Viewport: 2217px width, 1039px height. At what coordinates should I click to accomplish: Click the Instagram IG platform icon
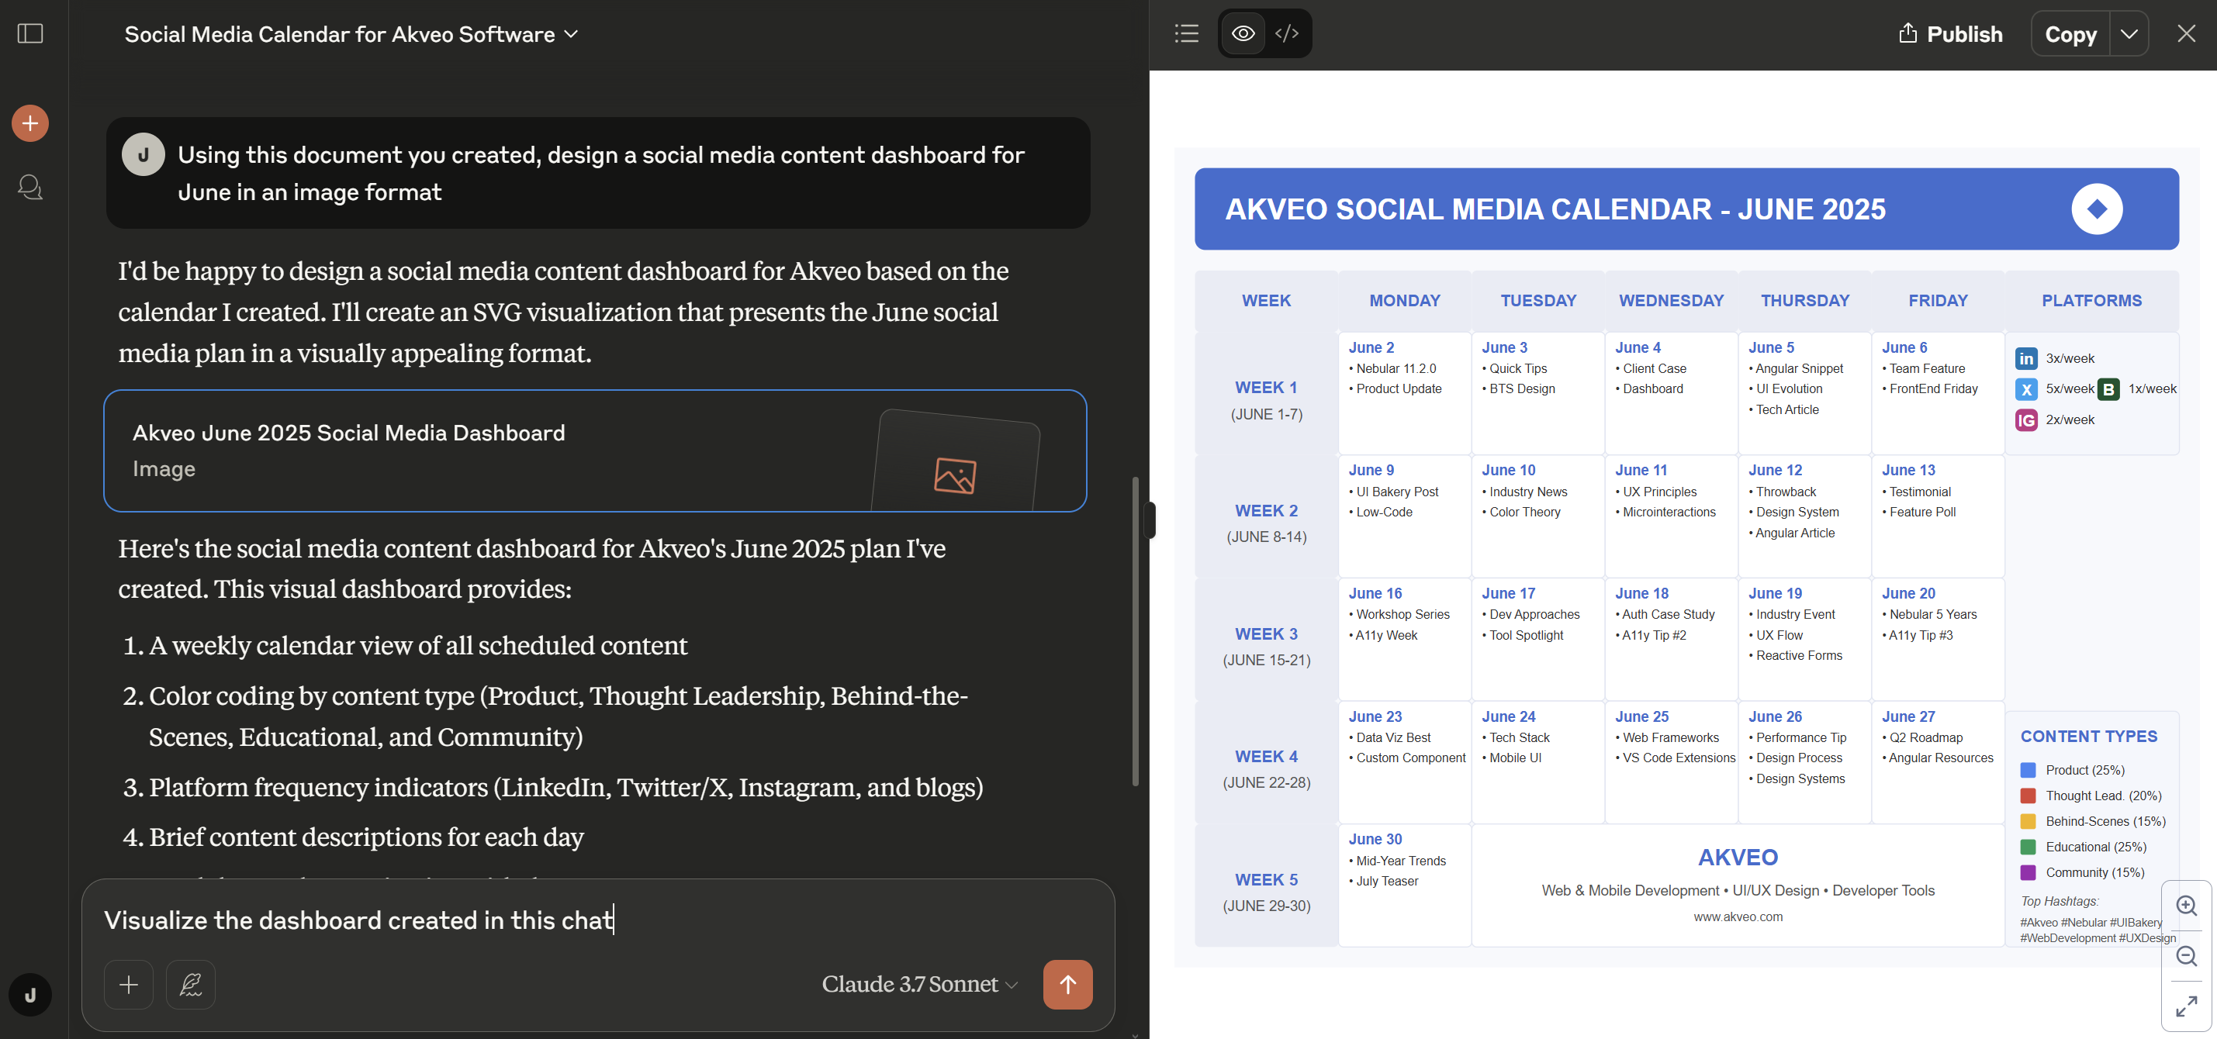tap(2026, 419)
